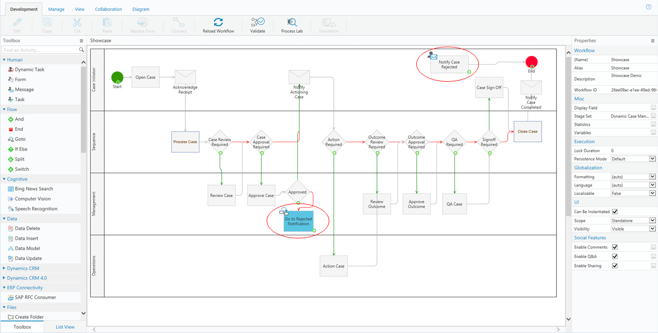Click the Connect toolbar icon
The width and height of the screenshot is (658, 333).
pos(179,22)
